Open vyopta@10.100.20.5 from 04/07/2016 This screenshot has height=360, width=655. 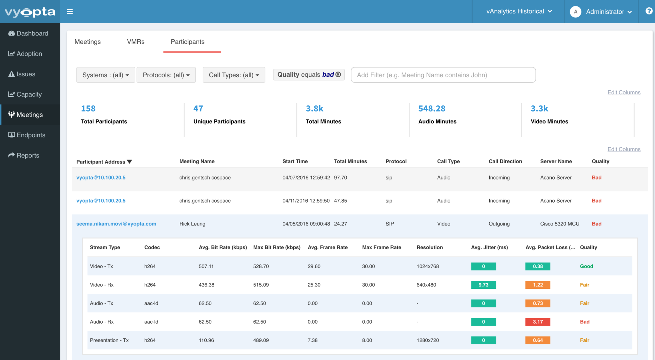coord(101,178)
